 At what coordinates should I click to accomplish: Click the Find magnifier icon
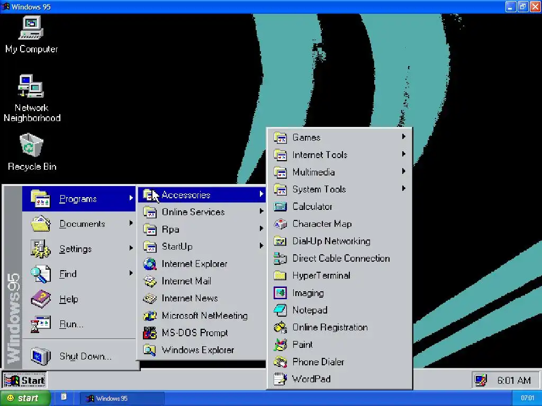tap(40, 274)
